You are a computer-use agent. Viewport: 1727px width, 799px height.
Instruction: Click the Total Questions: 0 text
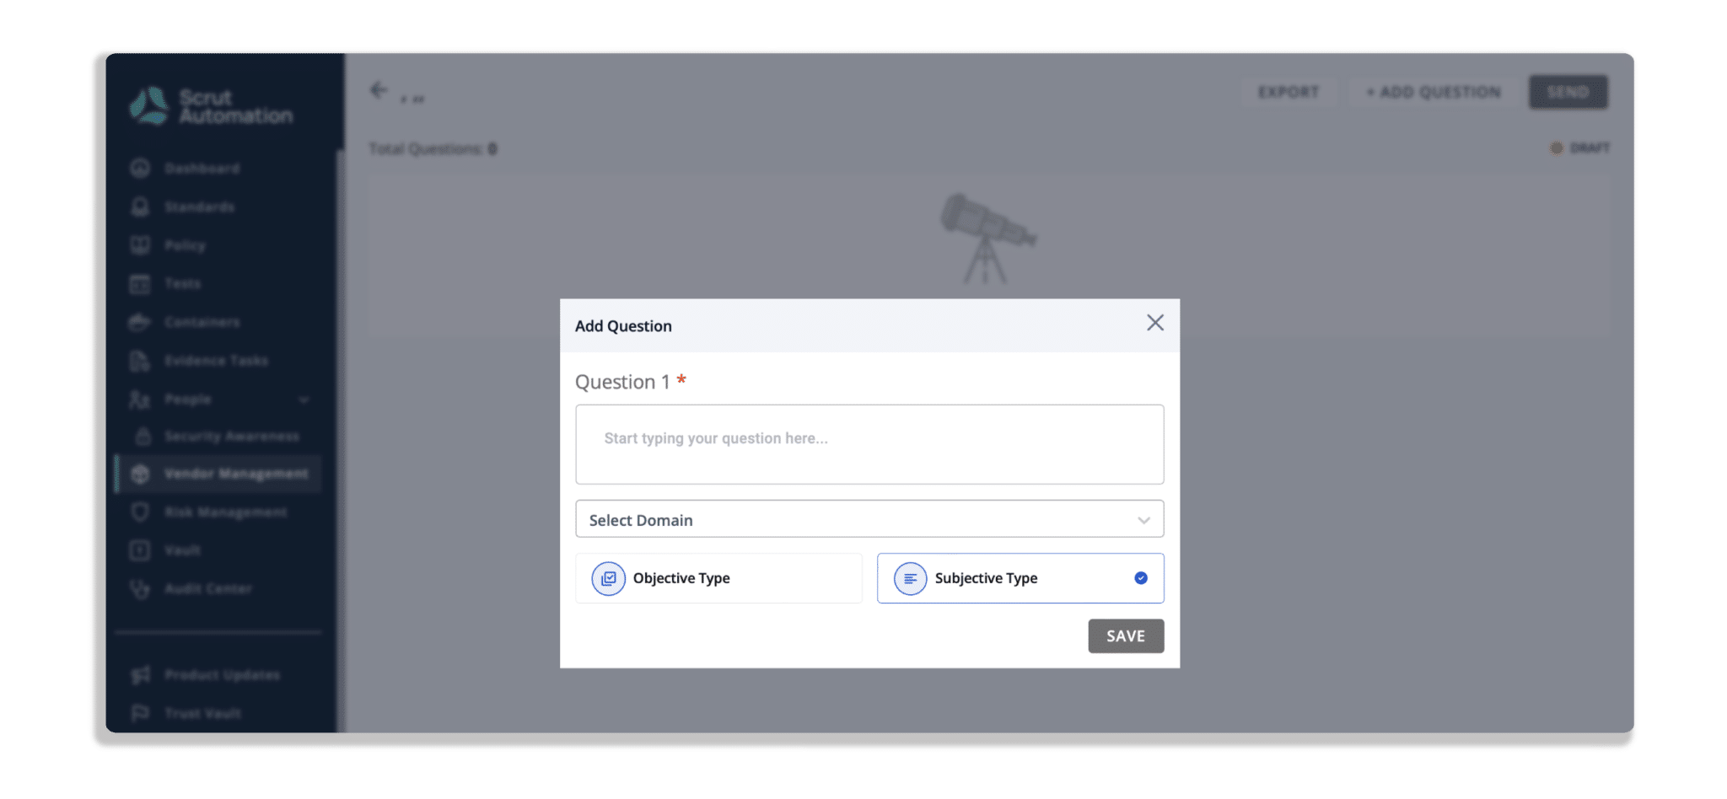pos(433,149)
